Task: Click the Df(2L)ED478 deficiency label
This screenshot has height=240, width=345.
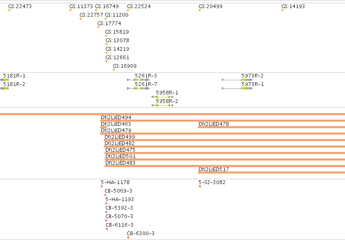Action: tap(214, 124)
